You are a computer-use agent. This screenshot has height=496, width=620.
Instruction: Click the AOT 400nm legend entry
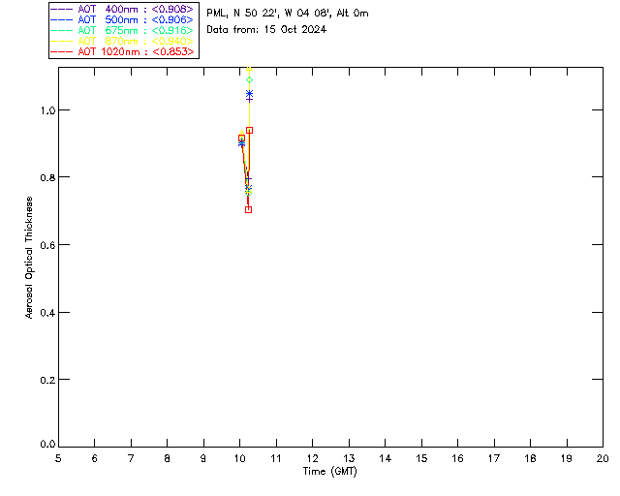(122, 9)
